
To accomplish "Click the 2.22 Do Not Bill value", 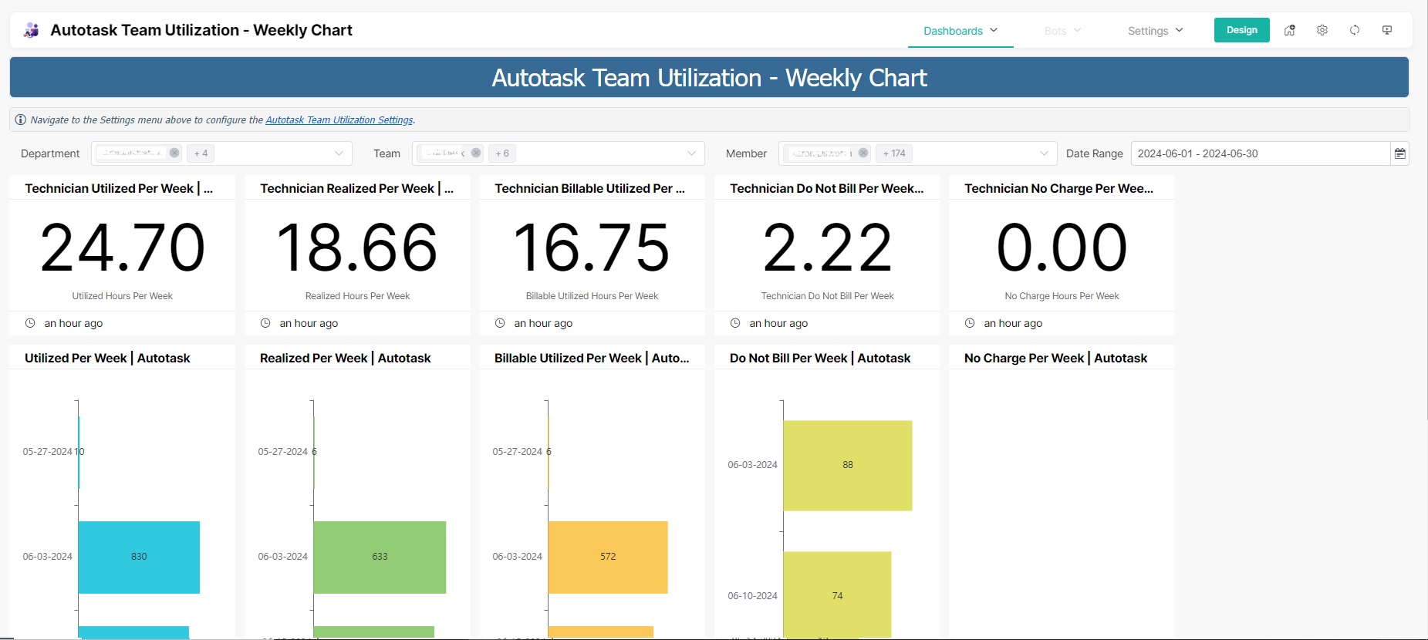I will (x=827, y=248).
